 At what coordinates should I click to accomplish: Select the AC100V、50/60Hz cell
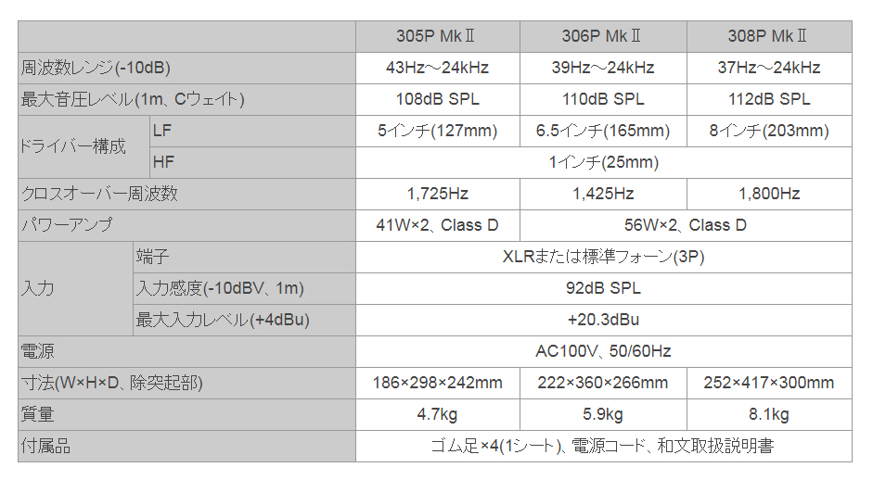click(x=604, y=351)
